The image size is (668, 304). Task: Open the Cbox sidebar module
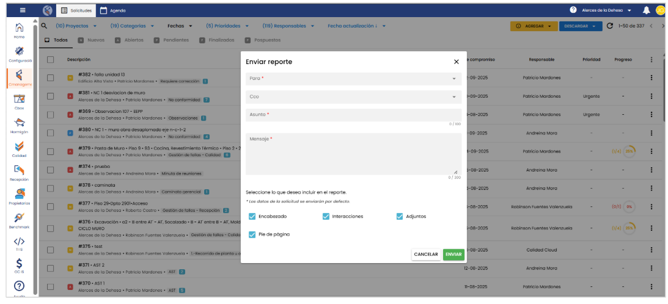click(19, 102)
